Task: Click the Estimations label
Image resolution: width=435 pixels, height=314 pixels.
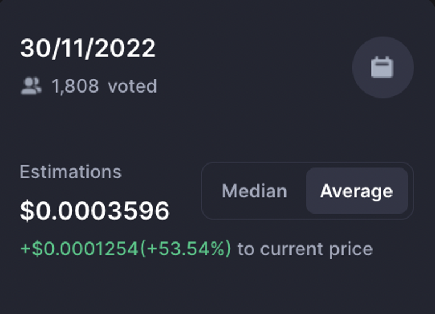Action: tap(70, 172)
